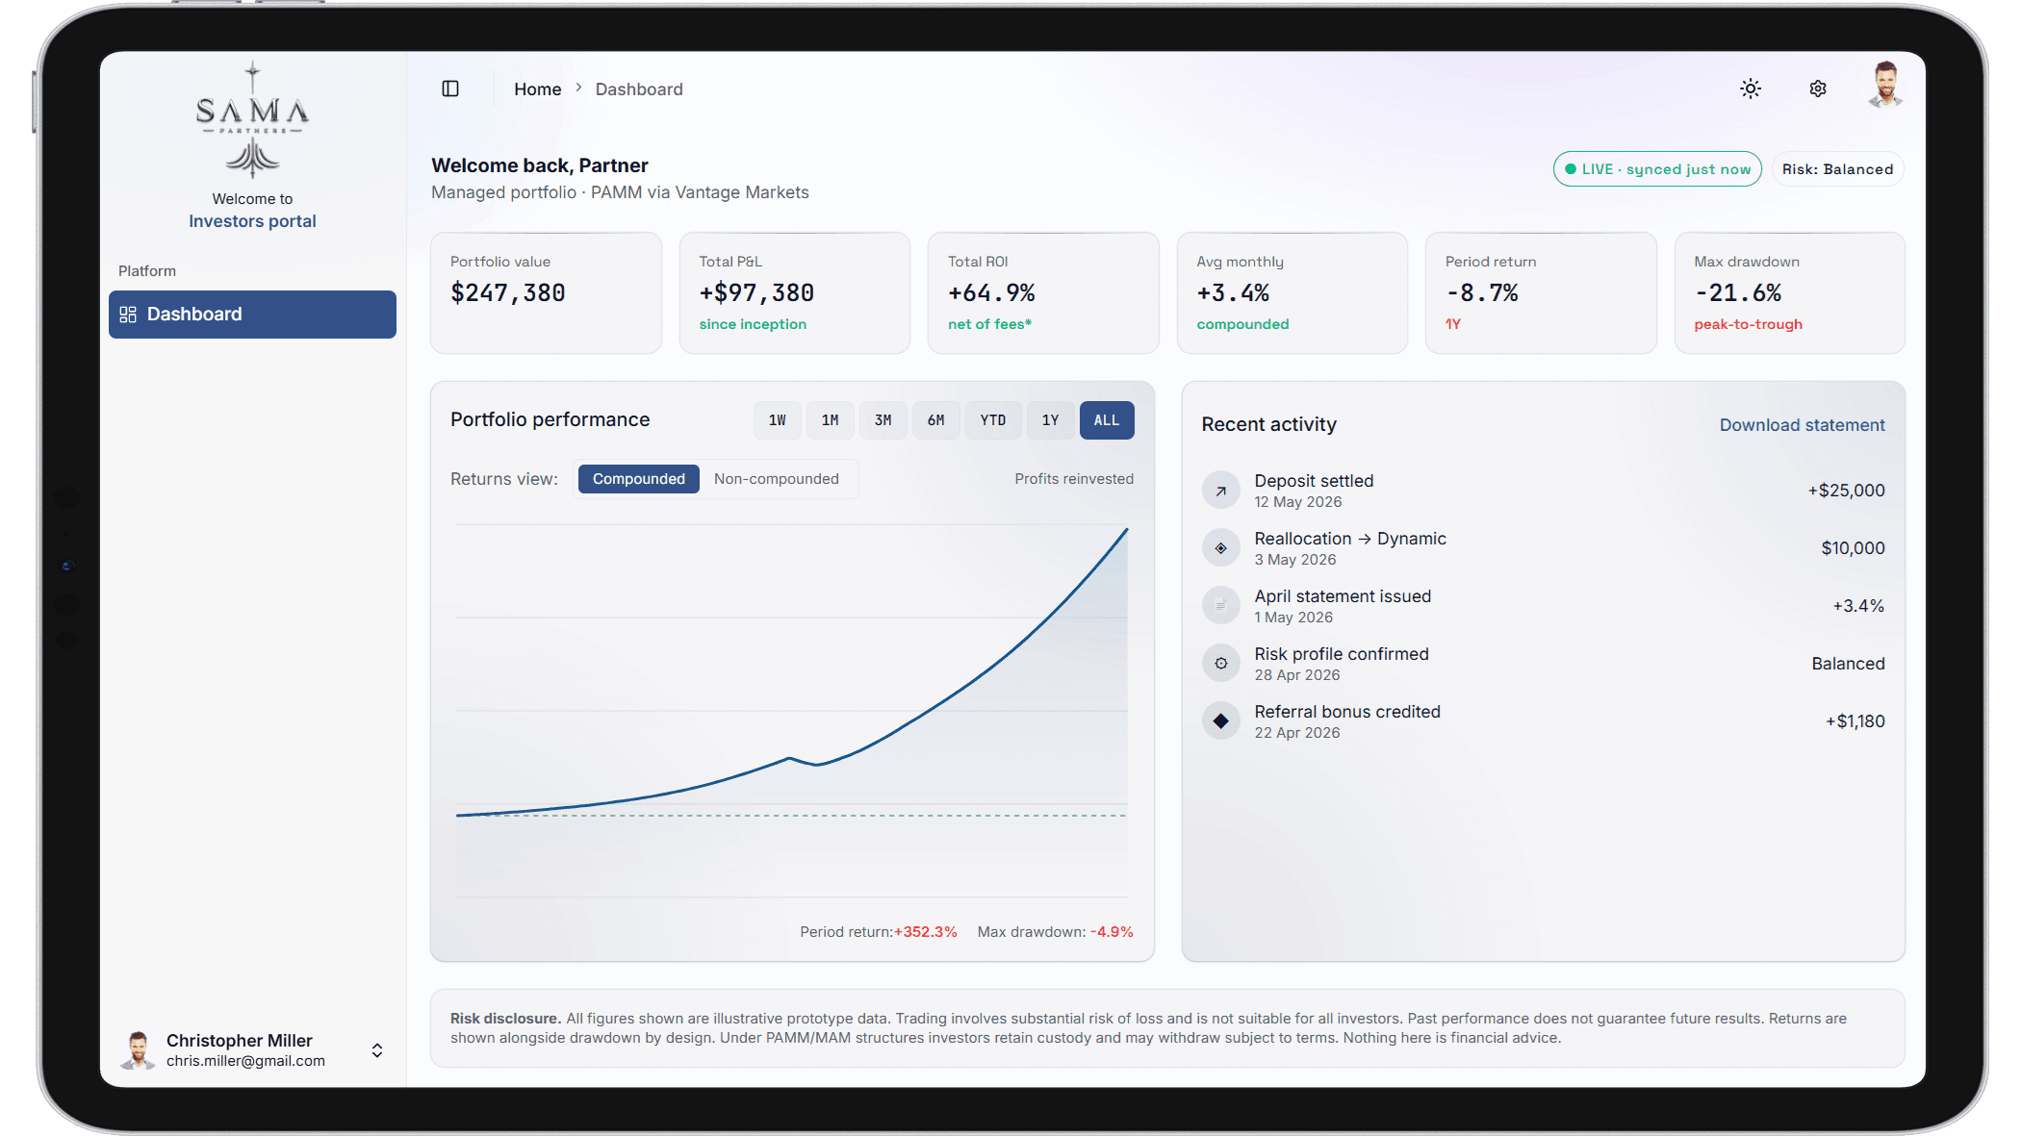Click the Max drawdown -4.9% value
2021x1136 pixels.
click(x=1112, y=932)
